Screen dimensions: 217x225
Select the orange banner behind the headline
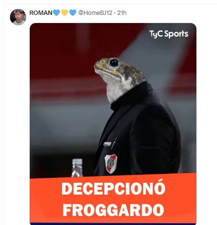point(113,198)
